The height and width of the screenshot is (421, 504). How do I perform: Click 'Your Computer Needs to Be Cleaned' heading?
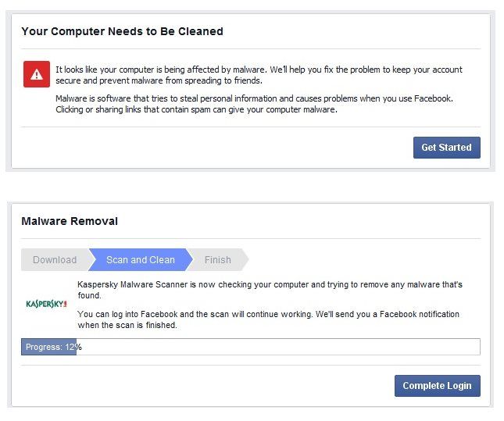[122, 31]
